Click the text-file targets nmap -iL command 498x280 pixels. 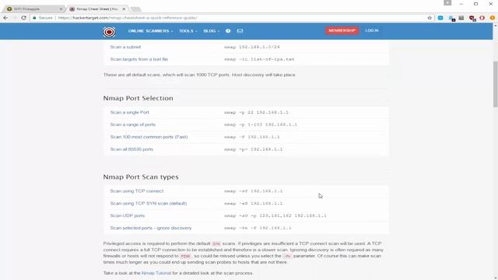[259, 59]
